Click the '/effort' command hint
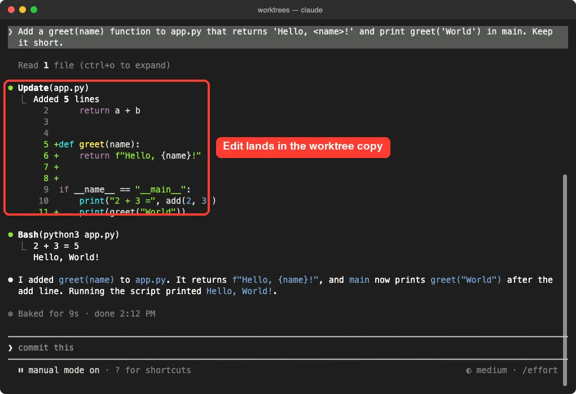The image size is (576, 394). pos(540,370)
